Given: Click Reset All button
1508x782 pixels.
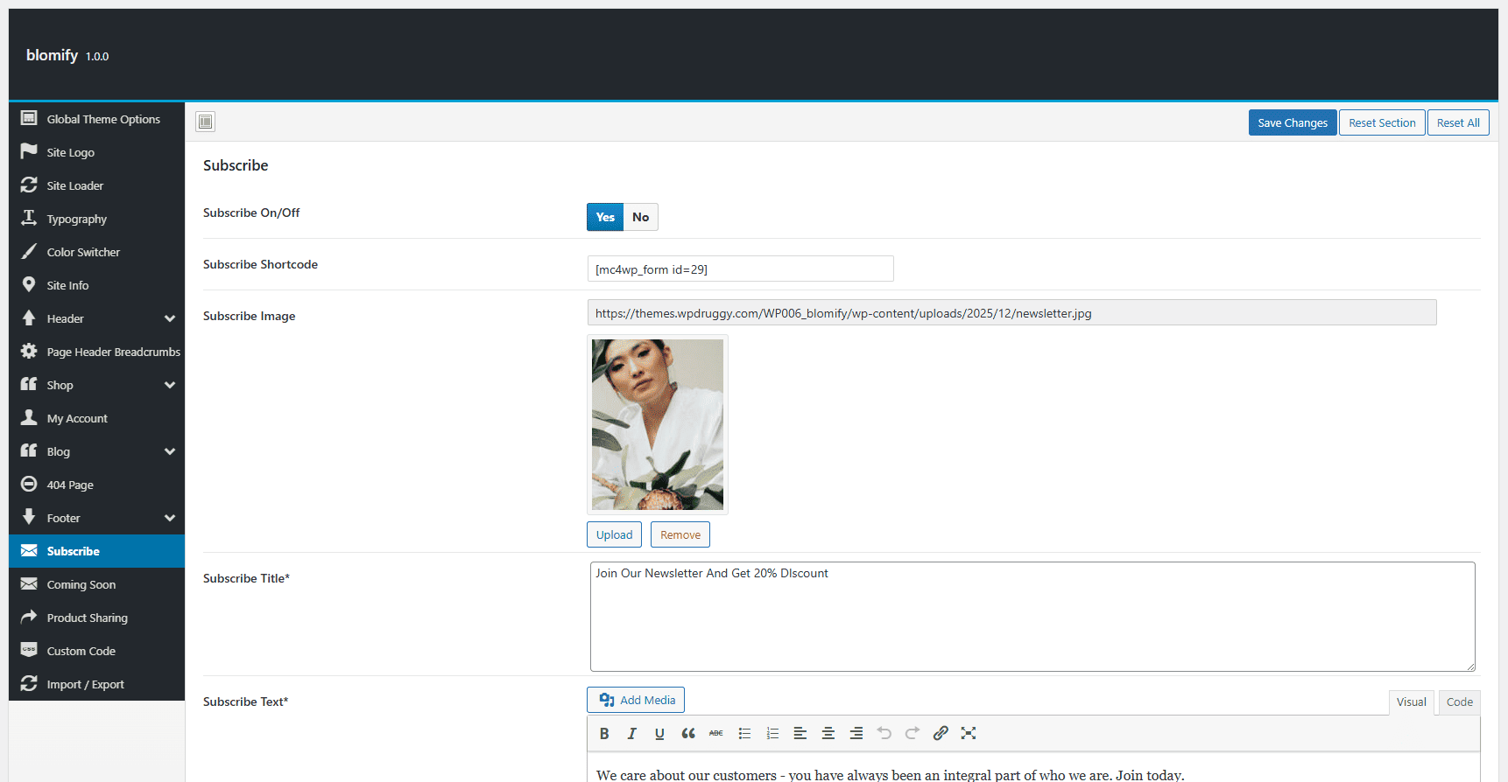Looking at the screenshot, I should [x=1458, y=122].
